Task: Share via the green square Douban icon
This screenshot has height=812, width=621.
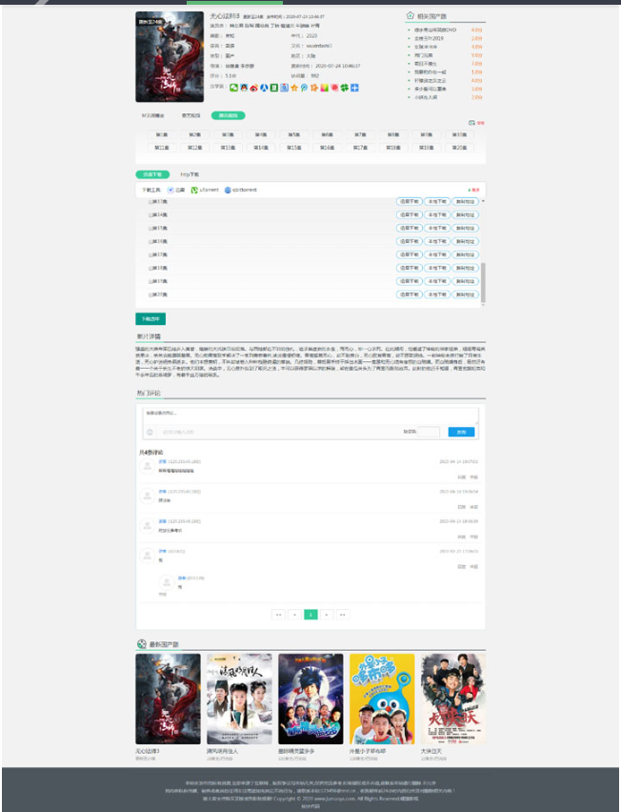Action: coord(273,88)
